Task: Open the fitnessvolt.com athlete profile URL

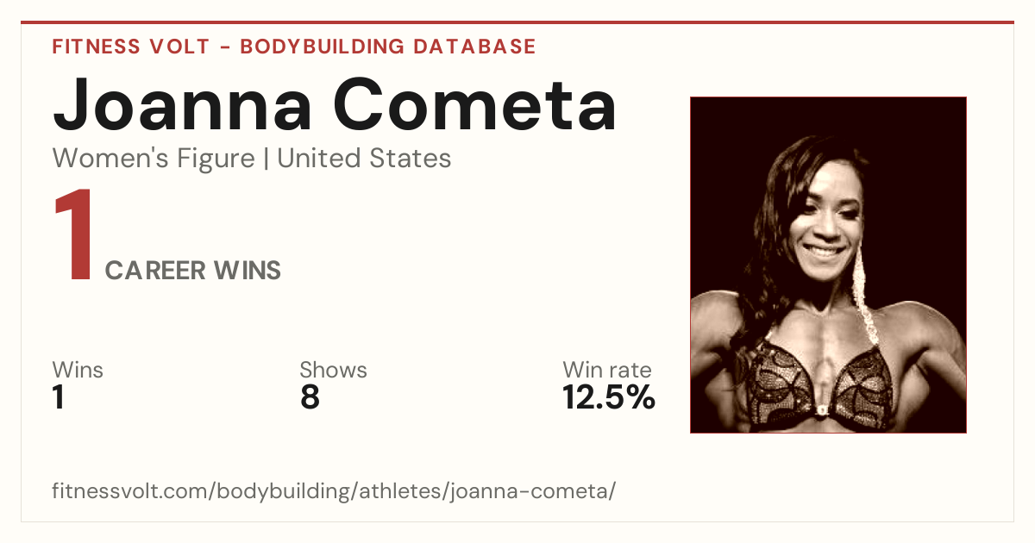Action: point(334,491)
